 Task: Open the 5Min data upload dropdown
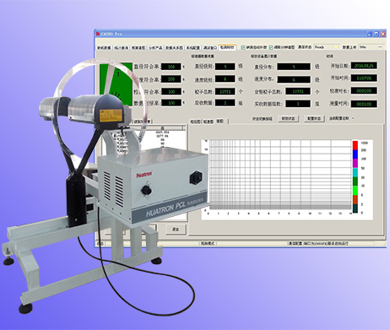371,47
